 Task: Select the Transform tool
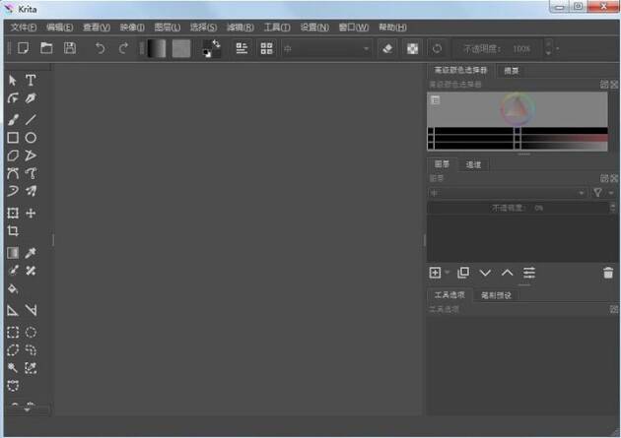click(13, 214)
